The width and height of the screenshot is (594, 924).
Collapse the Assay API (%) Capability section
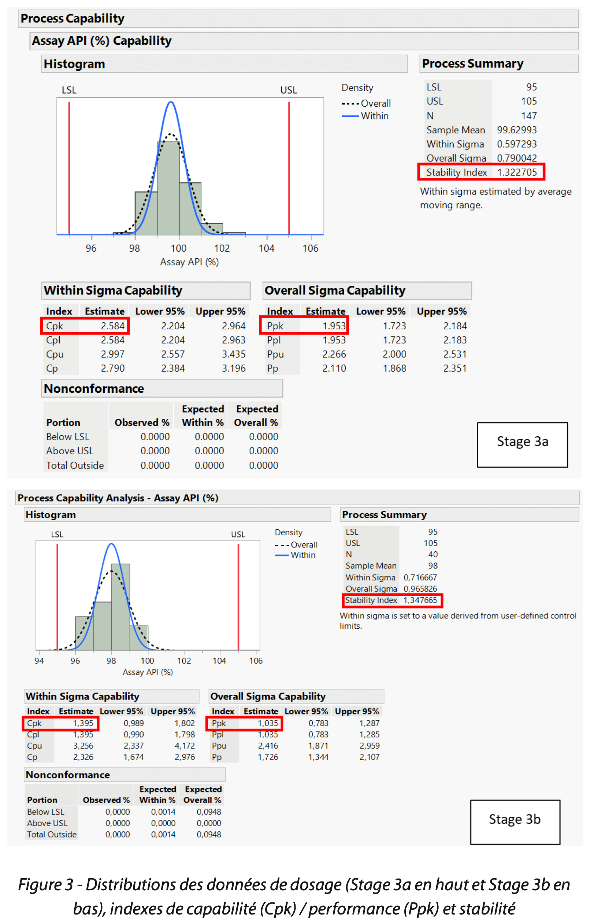pyautogui.click(x=101, y=41)
